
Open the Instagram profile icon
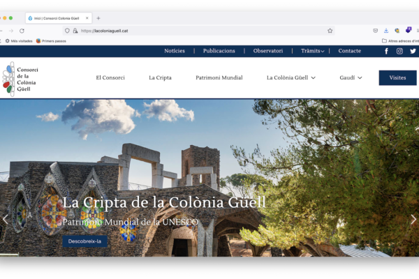(399, 51)
